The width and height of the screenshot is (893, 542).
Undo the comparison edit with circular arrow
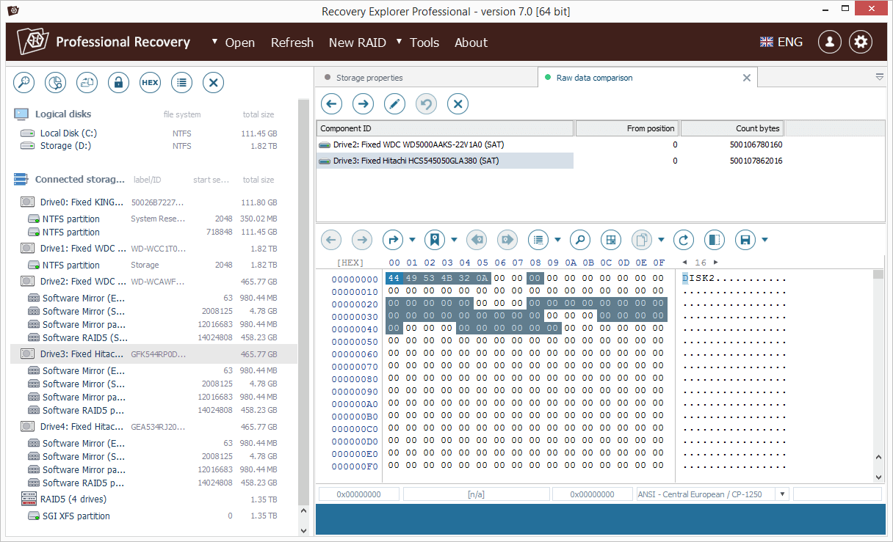coord(426,103)
